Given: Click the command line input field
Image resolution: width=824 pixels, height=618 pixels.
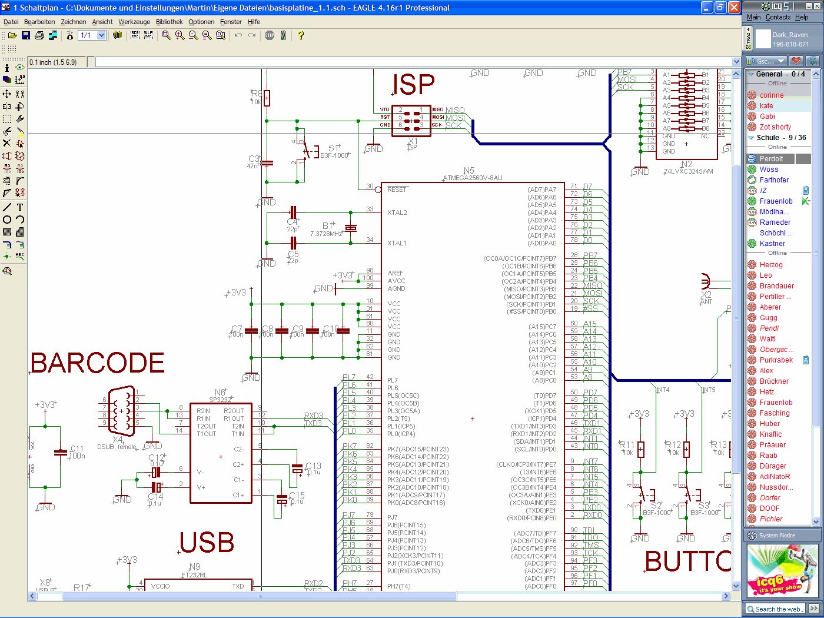Looking at the screenshot, I should click(x=413, y=62).
